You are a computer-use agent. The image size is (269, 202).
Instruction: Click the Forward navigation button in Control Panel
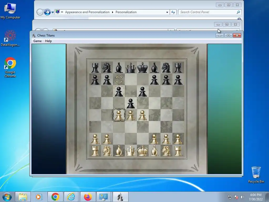[47, 12]
